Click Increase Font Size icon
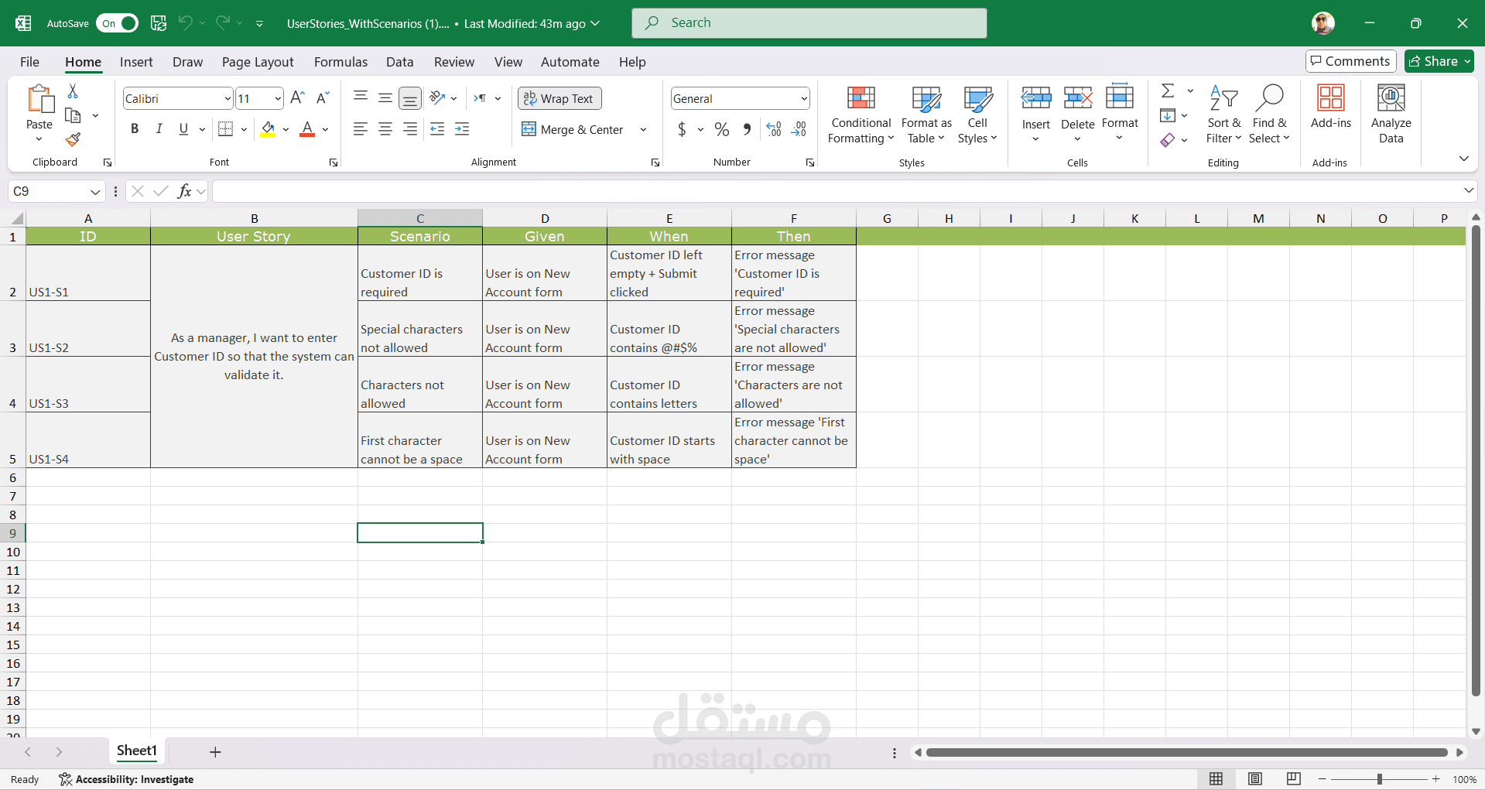 coord(297,98)
